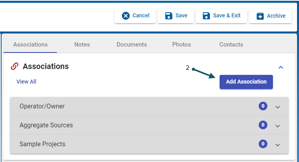Click the Archive box icon button

click(x=270, y=16)
